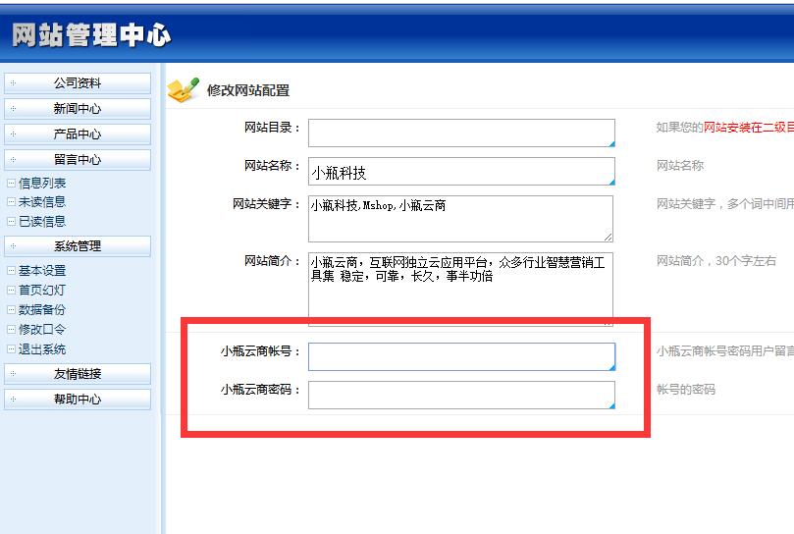Click the expand icon on the 友情链接 header

(x=13, y=374)
